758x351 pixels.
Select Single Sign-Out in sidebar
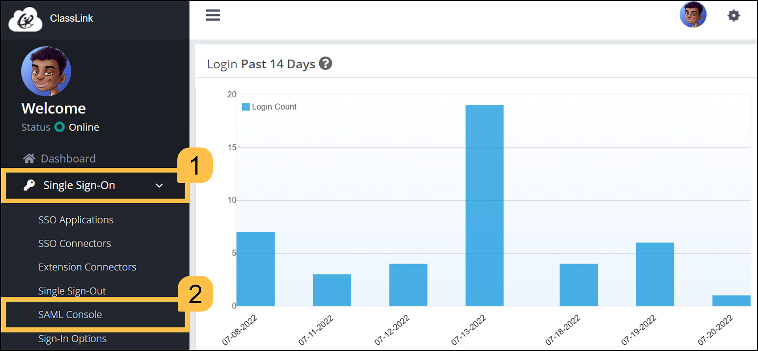point(72,291)
